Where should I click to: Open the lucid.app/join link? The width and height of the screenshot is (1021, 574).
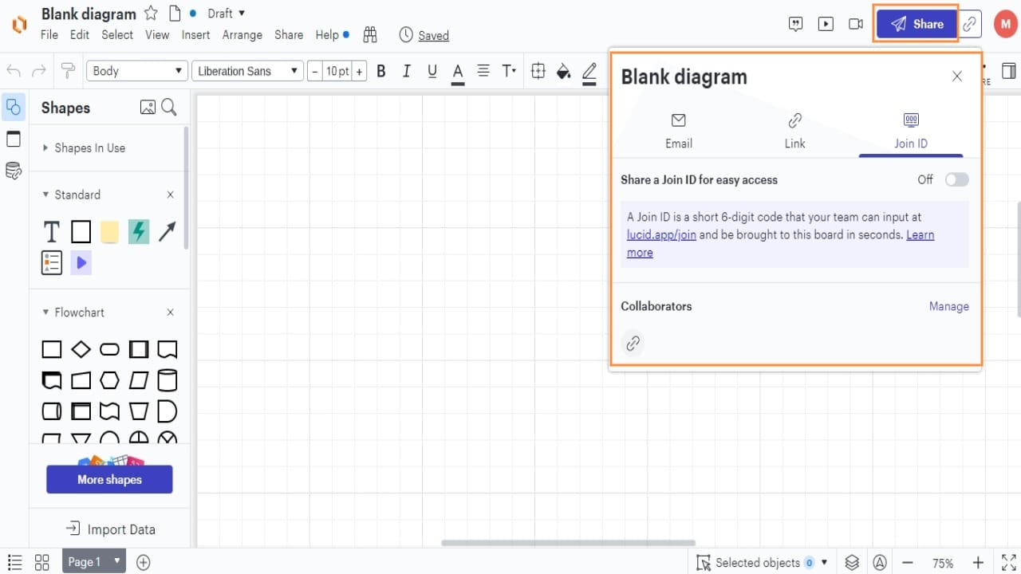coord(661,235)
